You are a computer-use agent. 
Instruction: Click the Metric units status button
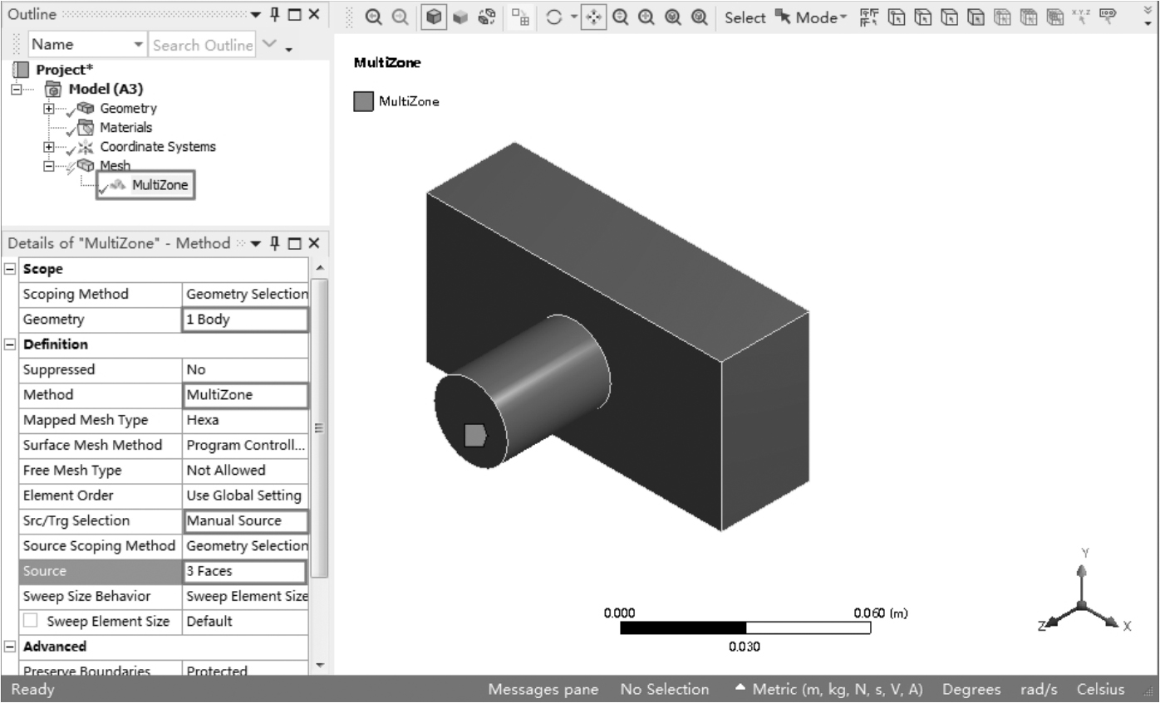point(828,690)
